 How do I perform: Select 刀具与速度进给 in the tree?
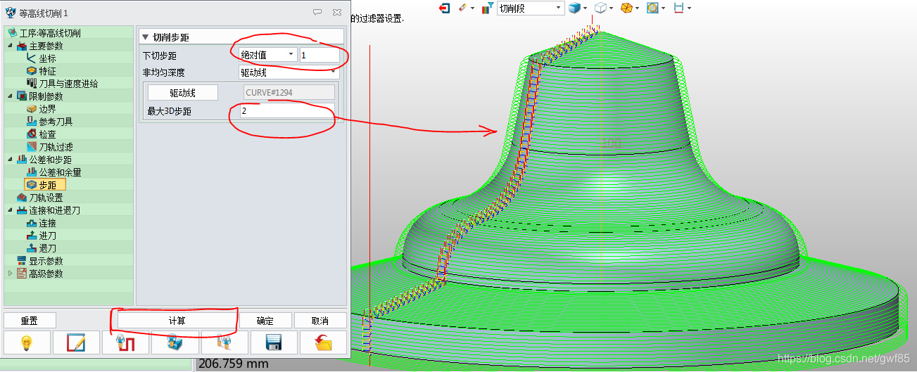click(68, 84)
